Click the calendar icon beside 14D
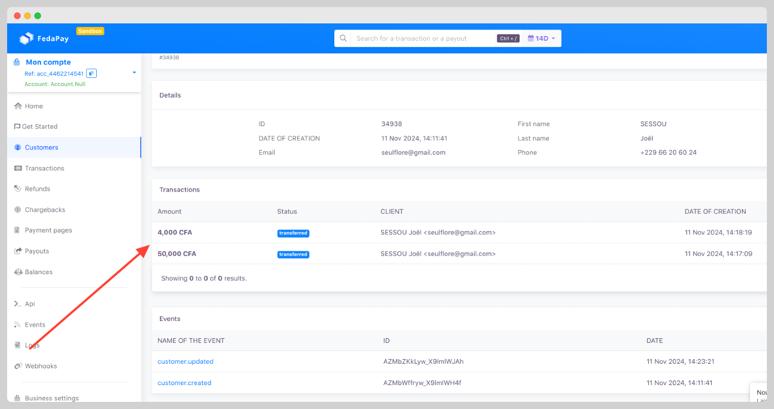 point(531,38)
